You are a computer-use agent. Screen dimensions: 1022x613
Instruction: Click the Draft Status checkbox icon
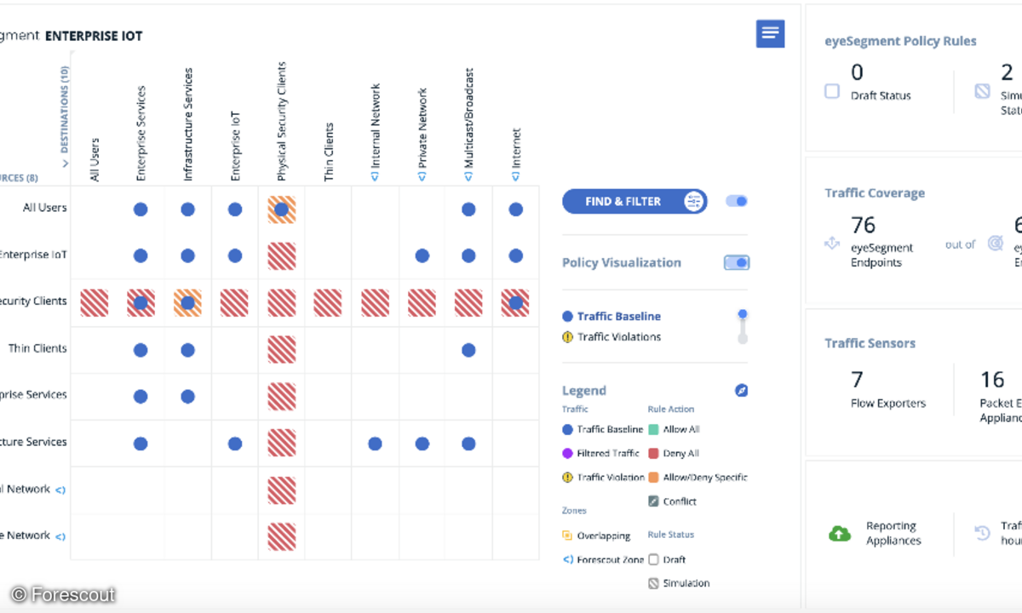(x=832, y=91)
